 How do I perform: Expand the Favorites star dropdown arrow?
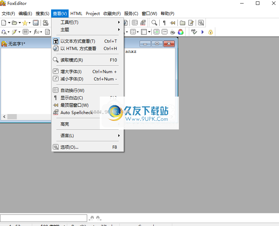pos(29,23)
